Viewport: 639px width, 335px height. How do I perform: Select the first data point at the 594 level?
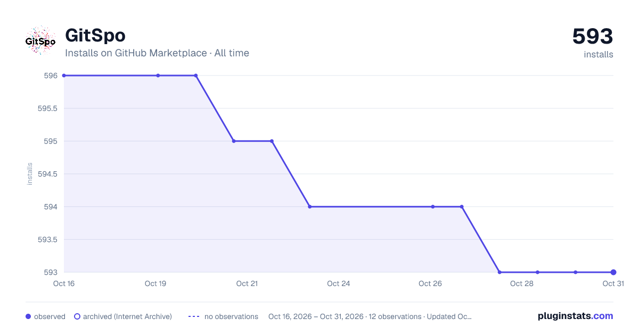pos(310,207)
